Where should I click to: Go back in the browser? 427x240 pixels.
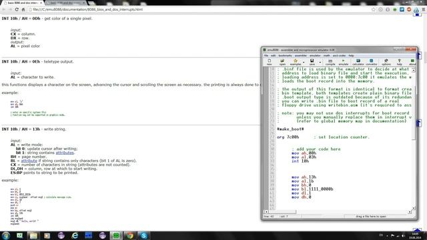coord(4,9)
